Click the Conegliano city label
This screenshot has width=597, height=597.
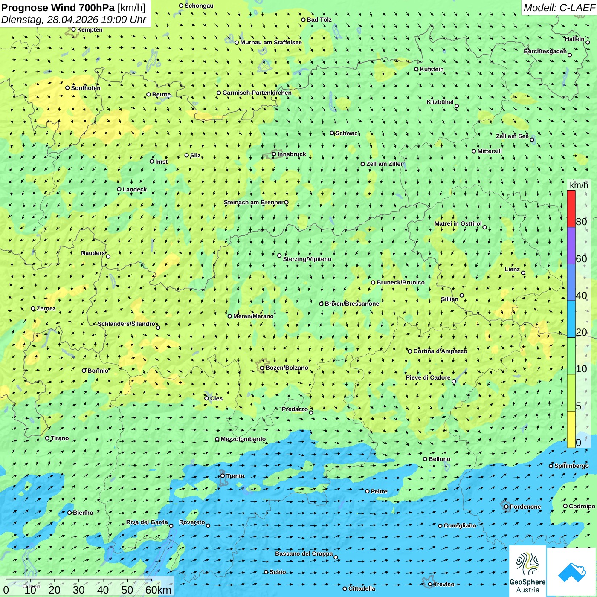point(460,525)
